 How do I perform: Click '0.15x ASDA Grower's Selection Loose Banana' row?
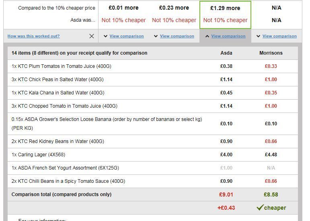153,124
